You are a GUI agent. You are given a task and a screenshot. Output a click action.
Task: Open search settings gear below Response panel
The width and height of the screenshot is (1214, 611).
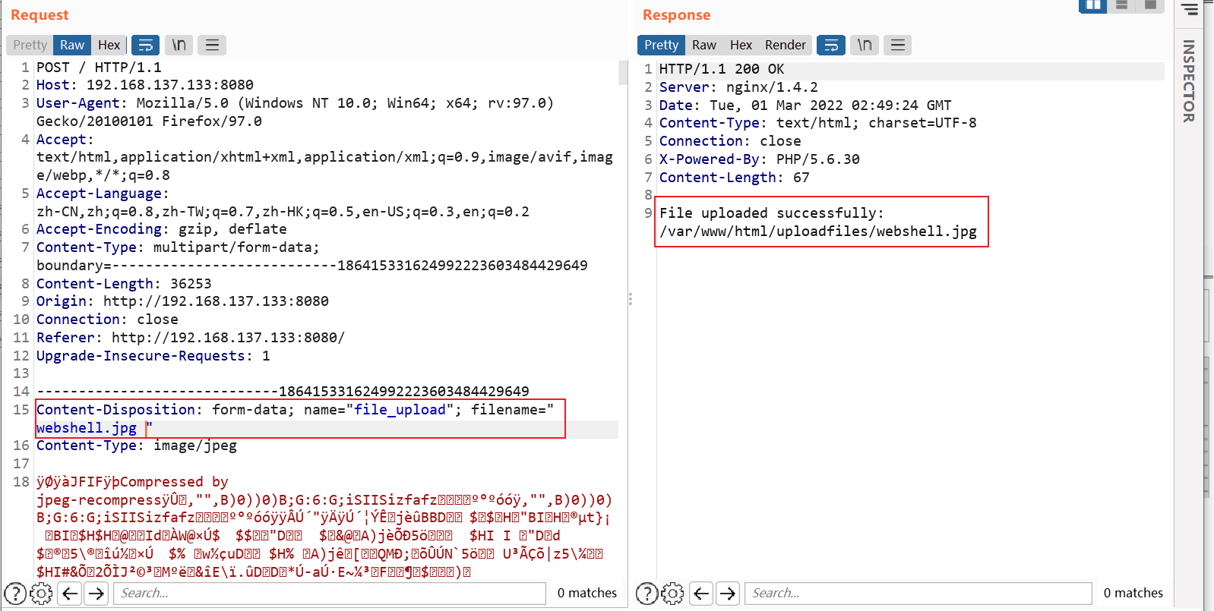pyautogui.click(x=673, y=593)
